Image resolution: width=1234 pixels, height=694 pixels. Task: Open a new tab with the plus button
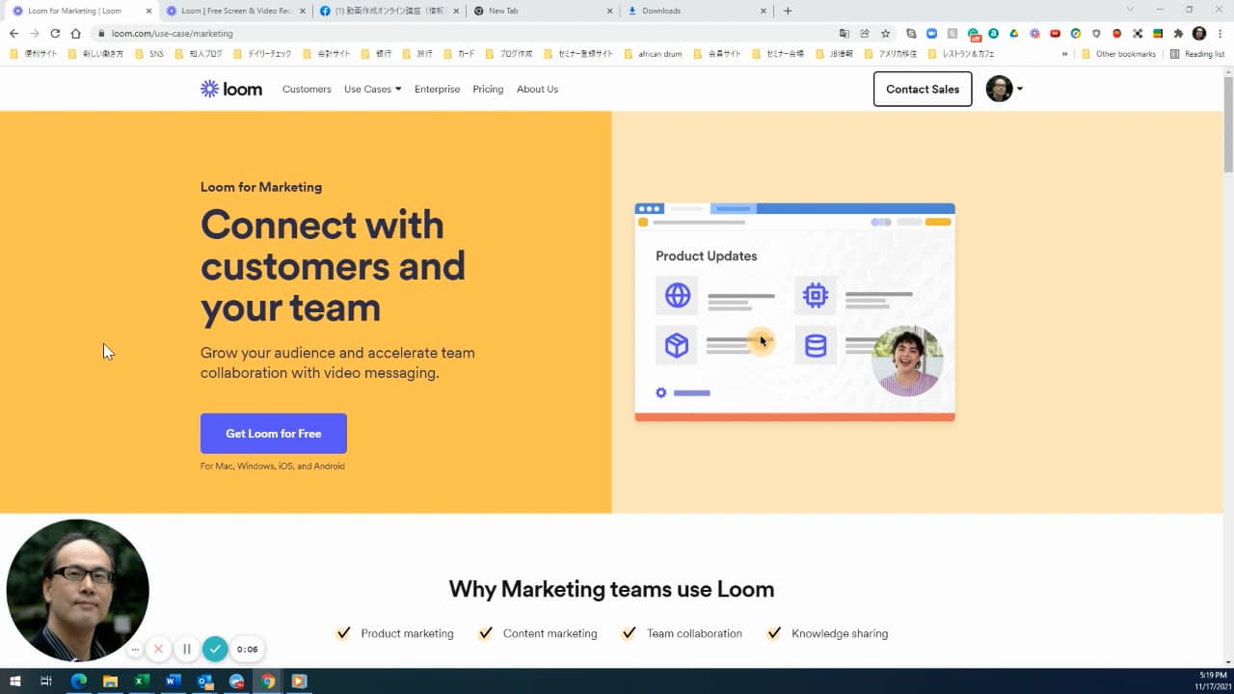[x=788, y=11]
